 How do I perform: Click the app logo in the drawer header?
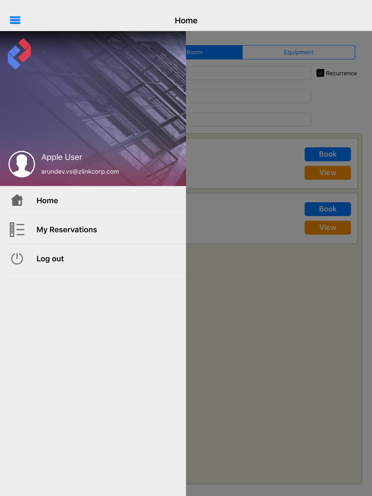tap(19, 54)
